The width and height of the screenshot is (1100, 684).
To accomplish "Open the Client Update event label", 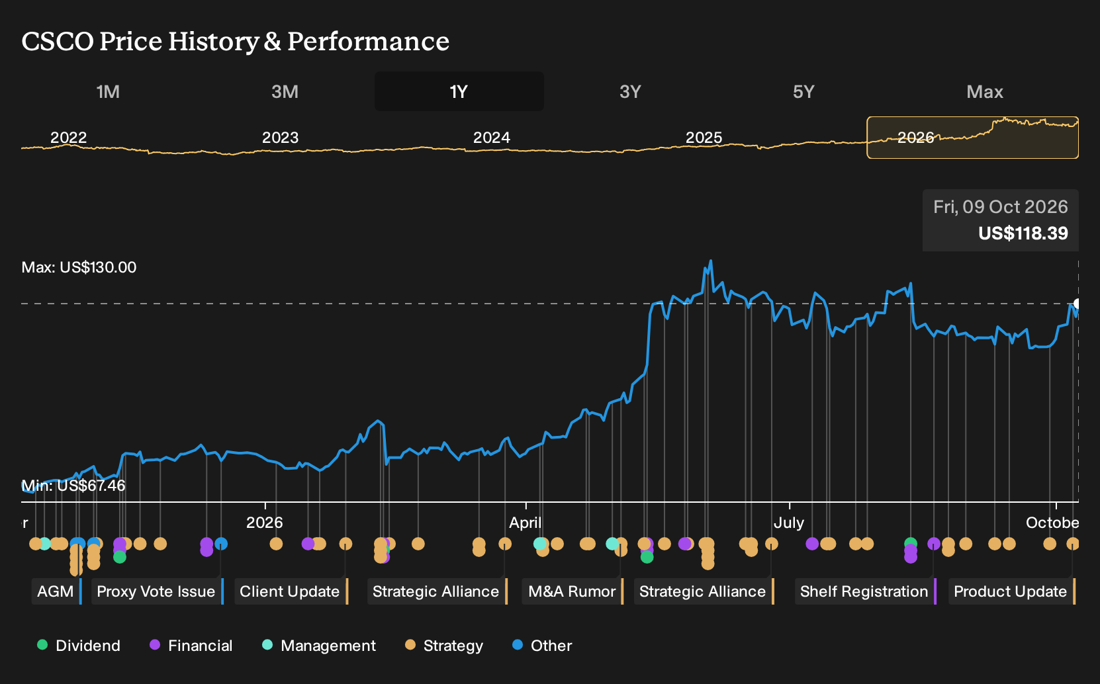I will tap(291, 591).
